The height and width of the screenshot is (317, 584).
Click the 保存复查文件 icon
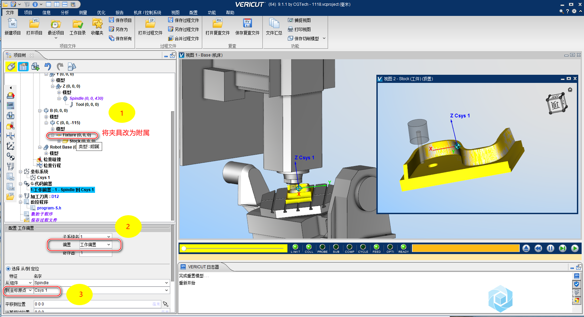point(247,24)
